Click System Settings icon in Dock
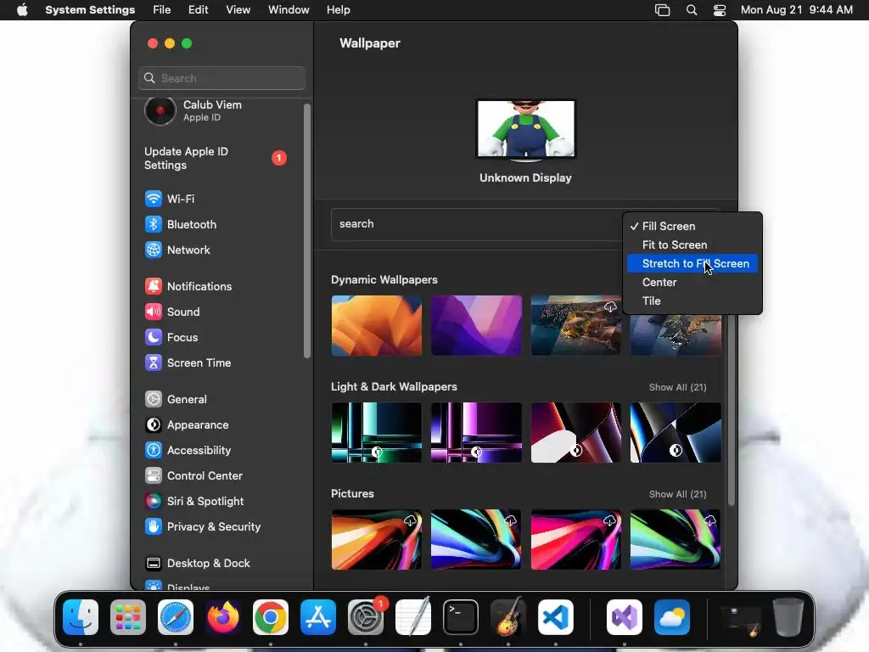The height and width of the screenshot is (652, 869). (x=366, y=617)
